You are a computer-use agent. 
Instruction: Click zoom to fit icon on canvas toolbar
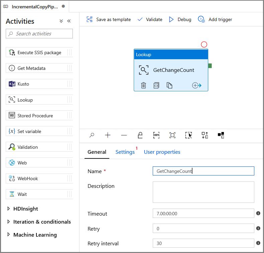[x=172, y=135]
